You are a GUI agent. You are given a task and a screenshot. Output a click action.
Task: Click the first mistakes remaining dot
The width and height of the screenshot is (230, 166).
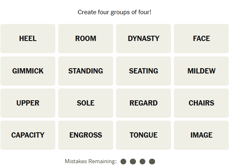(123, 162)
